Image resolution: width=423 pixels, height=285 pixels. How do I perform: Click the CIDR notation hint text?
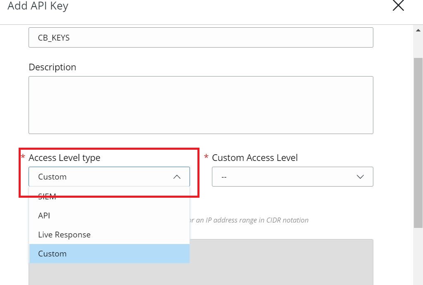[x=250, y=220]
